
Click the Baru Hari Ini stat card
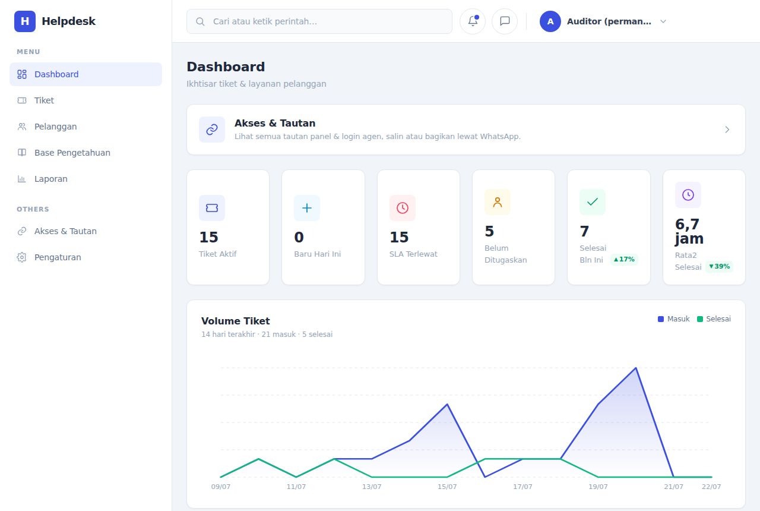pyautogui.click(x=323, y=228)
